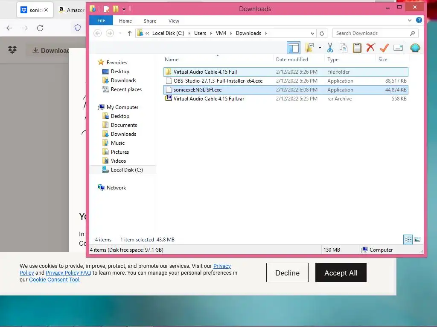Expand address bar history dropdown
The width and height of the screenshot is (437, 327).
pyautogui.click(x=312, y=33)
